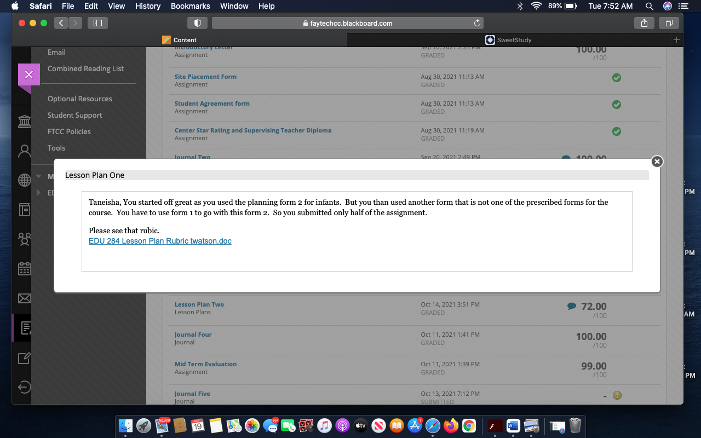Open Finder from the Dock
Image resolution: width=701 pixels, height=438 pixels.
point(126,425)
